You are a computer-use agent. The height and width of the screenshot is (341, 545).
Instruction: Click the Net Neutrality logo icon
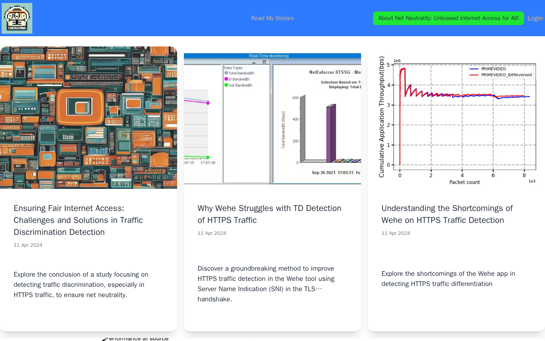17,18
